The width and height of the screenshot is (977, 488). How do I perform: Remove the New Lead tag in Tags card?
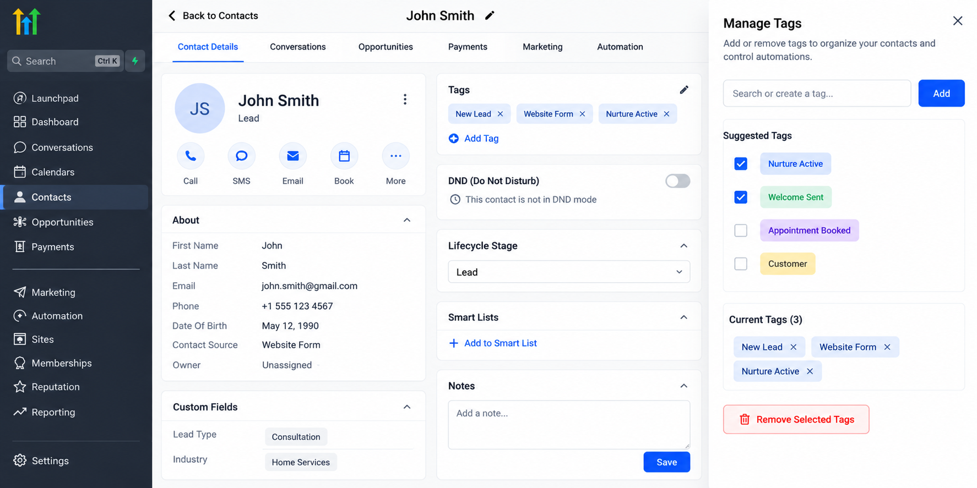pyautogui.click(x=500, y=114)
